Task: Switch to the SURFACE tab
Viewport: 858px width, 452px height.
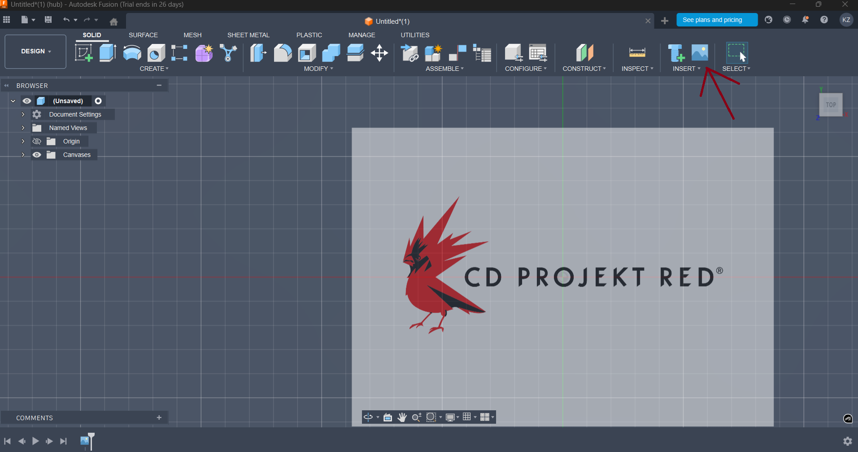Action: coord(143,35)
